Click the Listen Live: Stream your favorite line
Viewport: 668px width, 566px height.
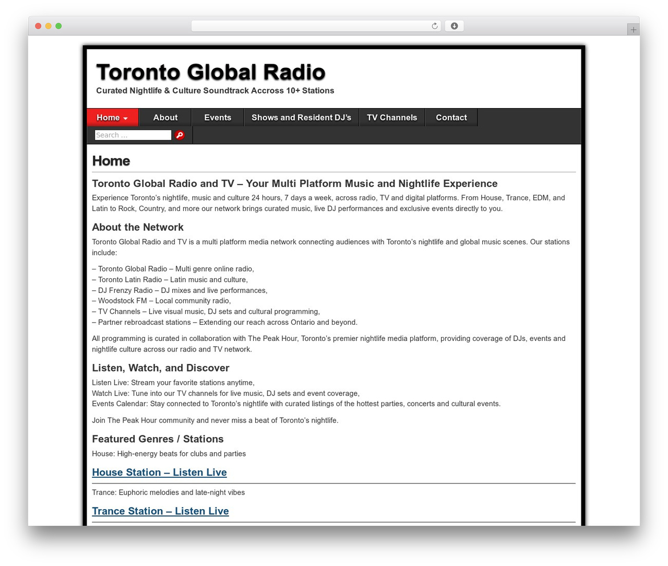click(173, 383)
